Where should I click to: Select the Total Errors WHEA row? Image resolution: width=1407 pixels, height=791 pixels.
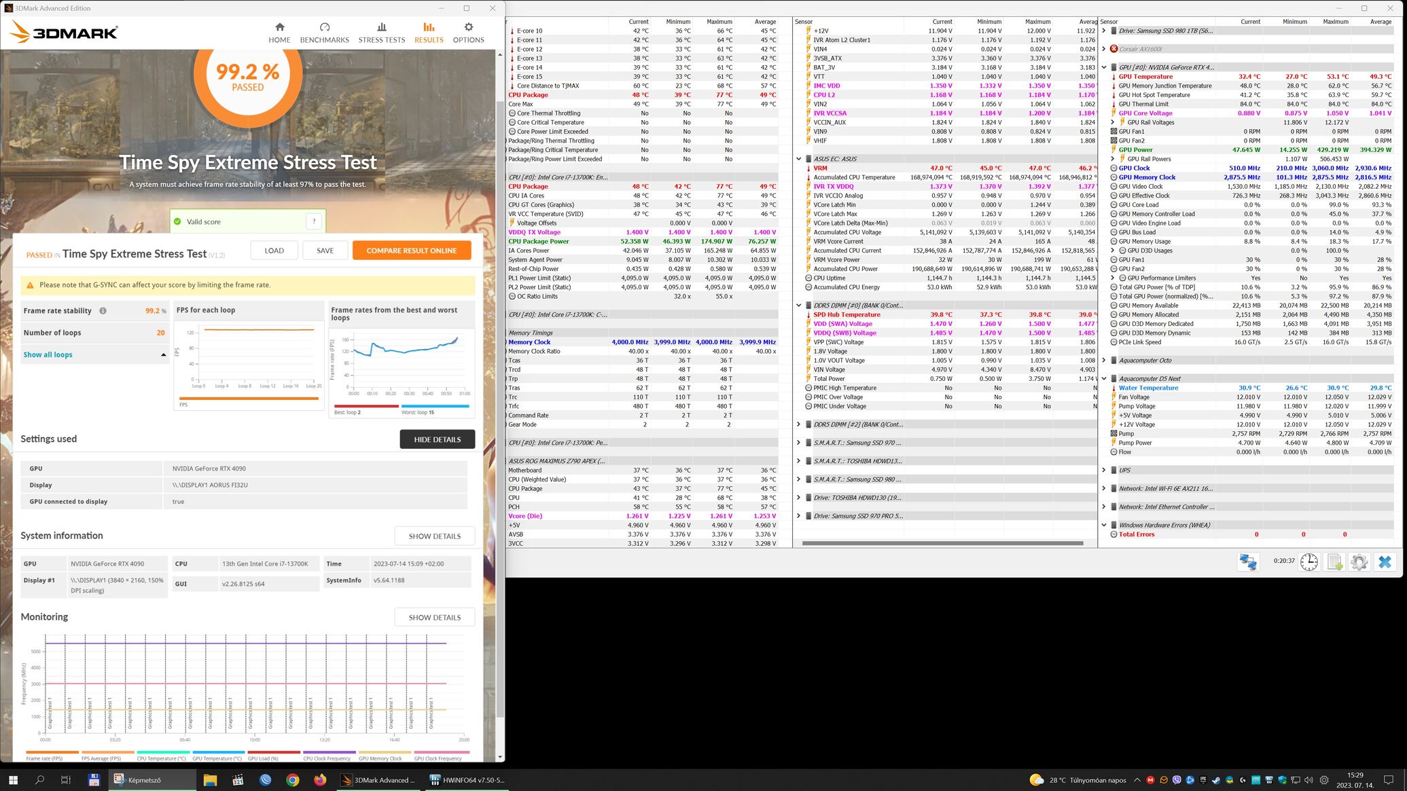click(1251, 534)
